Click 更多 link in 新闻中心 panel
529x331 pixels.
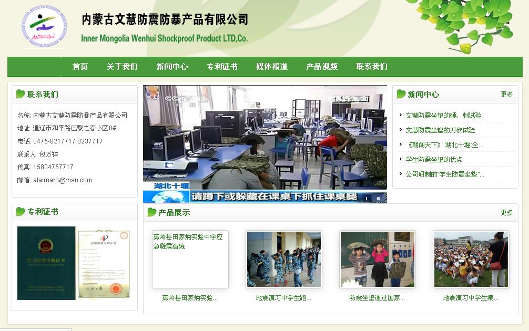(506, 95)
